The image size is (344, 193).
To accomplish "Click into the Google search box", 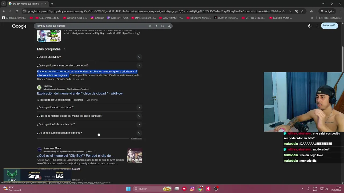I will click(x=91, y=26).
